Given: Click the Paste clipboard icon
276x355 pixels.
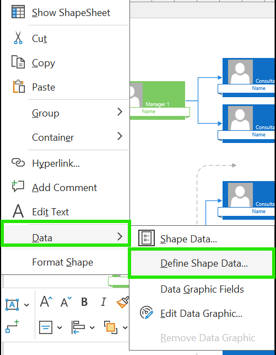Looking at the screenshot, I should 18,86.
